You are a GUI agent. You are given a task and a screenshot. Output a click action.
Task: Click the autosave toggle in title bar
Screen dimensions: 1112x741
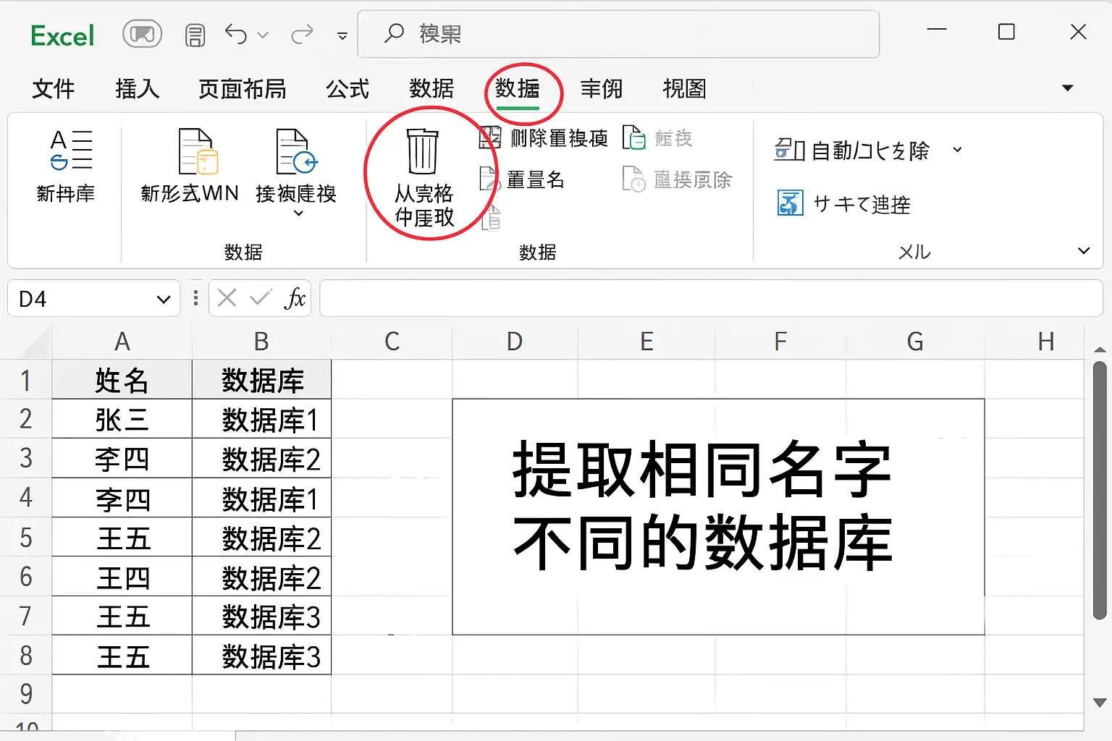(x=142, y=34)
